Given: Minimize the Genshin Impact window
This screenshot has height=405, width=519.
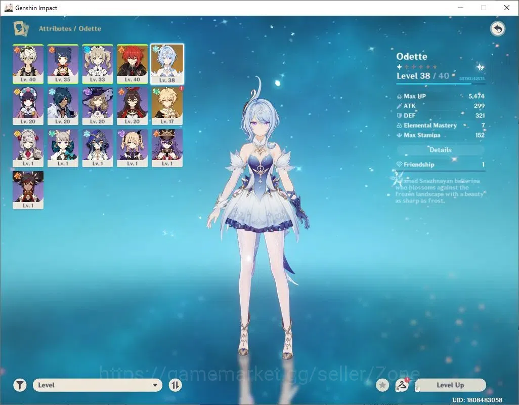Looking at the screenshot, I should click(461, 8).
